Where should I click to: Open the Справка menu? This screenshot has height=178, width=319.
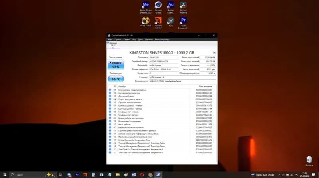pos(149,39)
